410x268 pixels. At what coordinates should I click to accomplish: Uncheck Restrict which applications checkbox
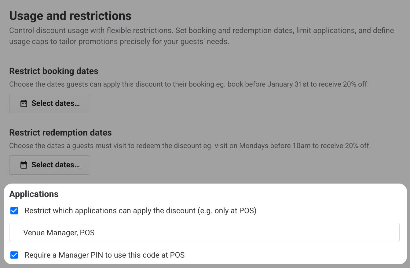14,210
